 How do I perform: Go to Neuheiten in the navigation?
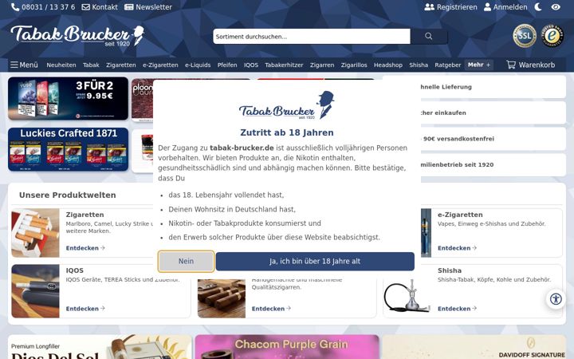click(61, 65)
